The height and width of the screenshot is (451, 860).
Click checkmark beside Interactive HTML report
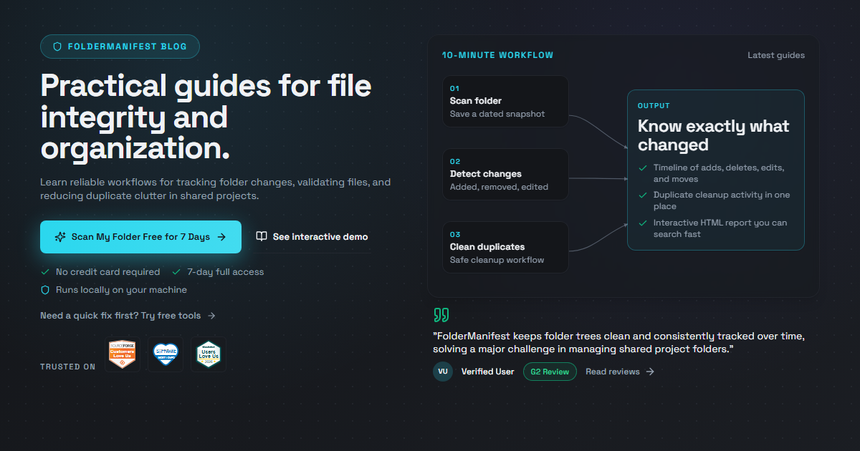[643, 223]
